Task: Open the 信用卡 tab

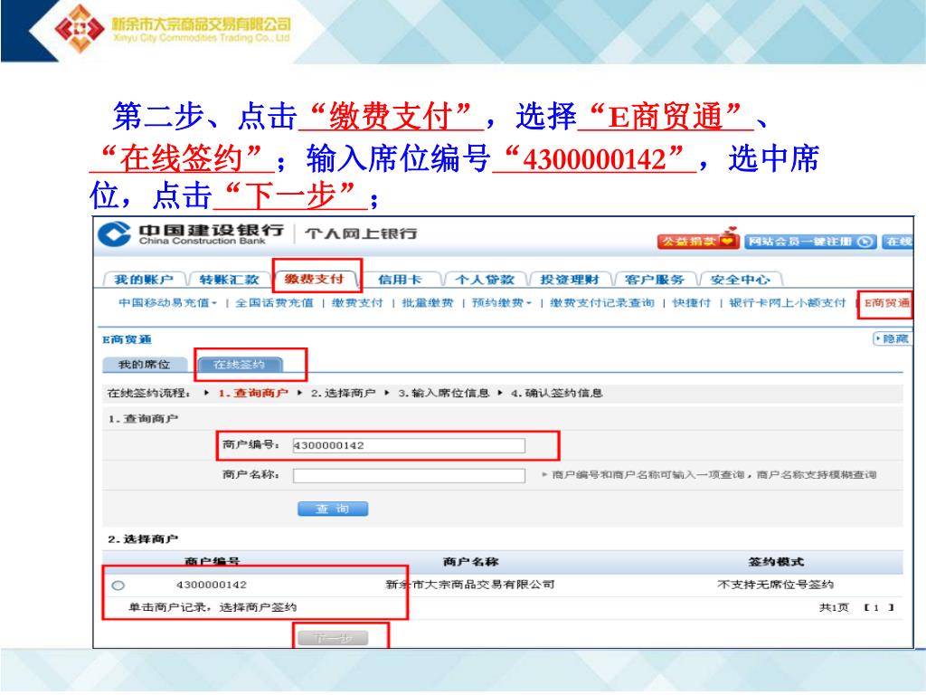Action: point(400,280)
